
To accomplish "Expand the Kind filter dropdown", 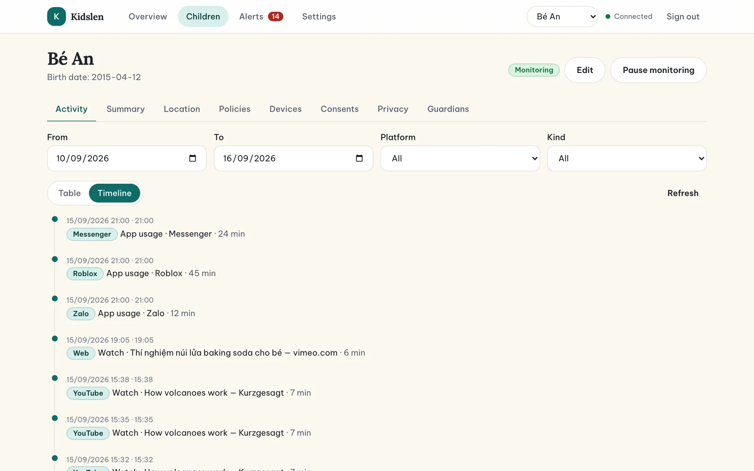I will [x=627, y=158].
